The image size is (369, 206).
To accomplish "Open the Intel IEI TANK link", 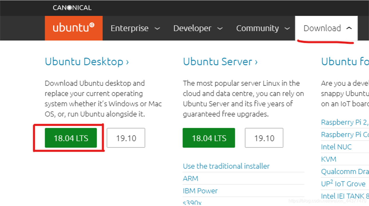I will click(x=345, y=196).
